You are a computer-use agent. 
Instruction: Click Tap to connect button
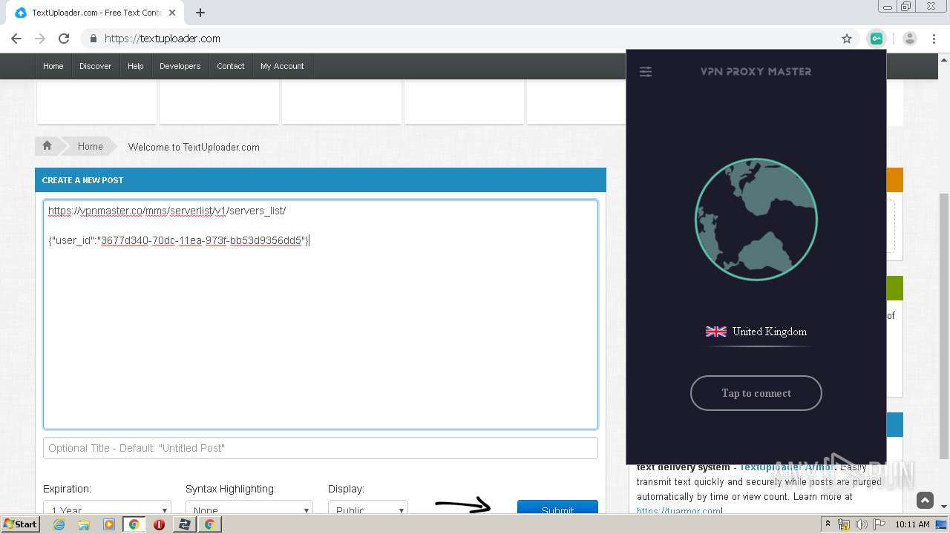pyautogui.click(x=756, y=393)
